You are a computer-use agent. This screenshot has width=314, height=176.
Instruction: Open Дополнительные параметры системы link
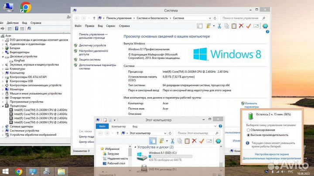[x=98, y=67]
